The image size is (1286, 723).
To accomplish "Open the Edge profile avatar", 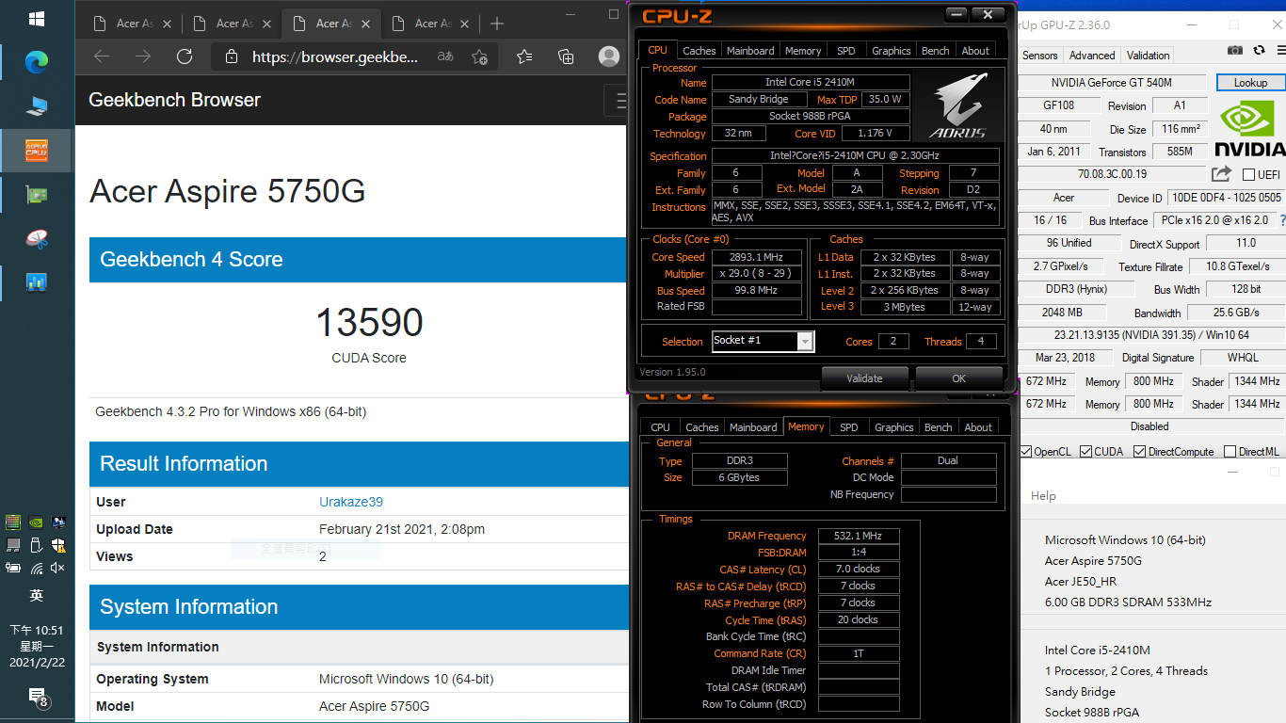I will [x=609, y=56].
